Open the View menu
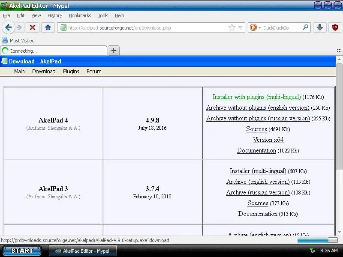The height and width of the screenshot is (257, 343). (36, 15)
